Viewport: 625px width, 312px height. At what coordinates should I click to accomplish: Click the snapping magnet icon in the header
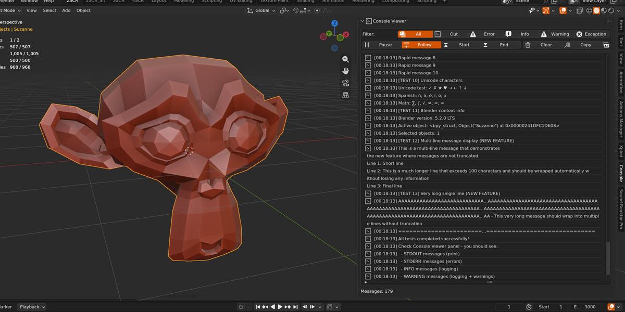tap(297, 10)
